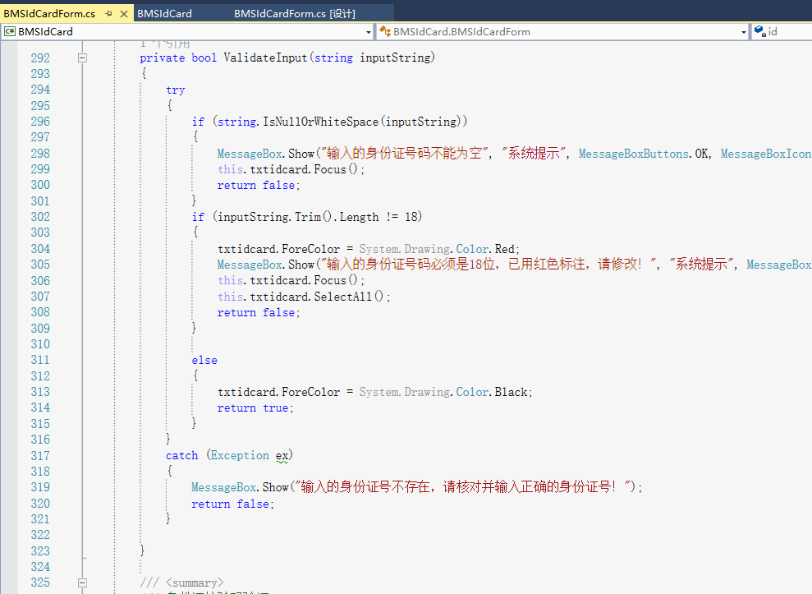
Task: Collapse the ValidateInput method at line 292
Action: 82,58
